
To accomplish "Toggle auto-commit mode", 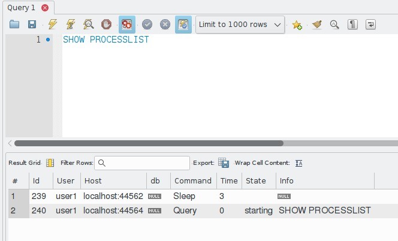I will [x=183, y=25].
